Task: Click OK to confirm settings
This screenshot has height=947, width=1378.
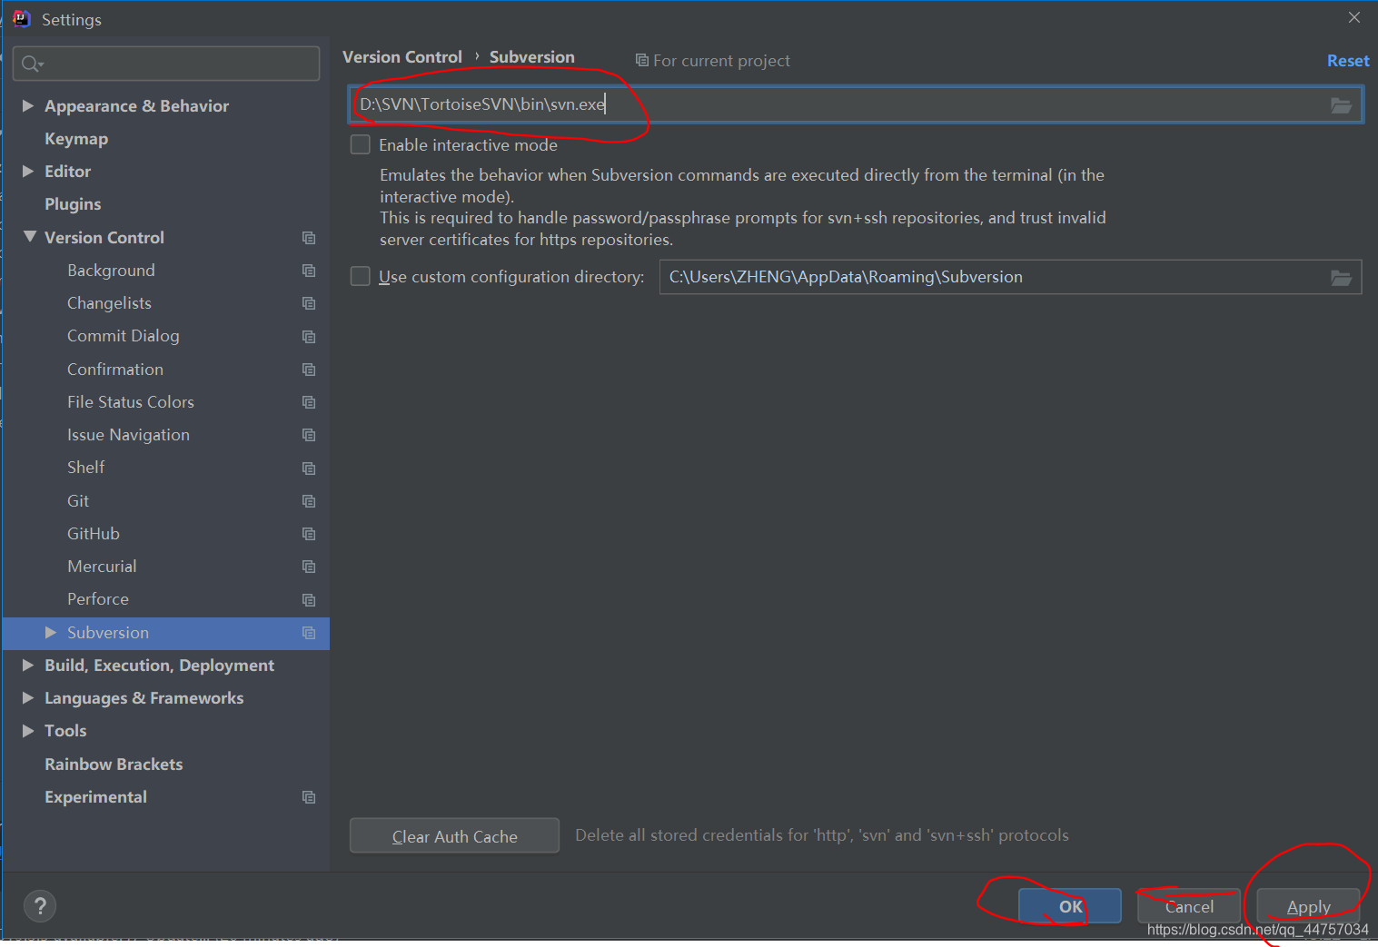Action: click(x=1070, y=906)
